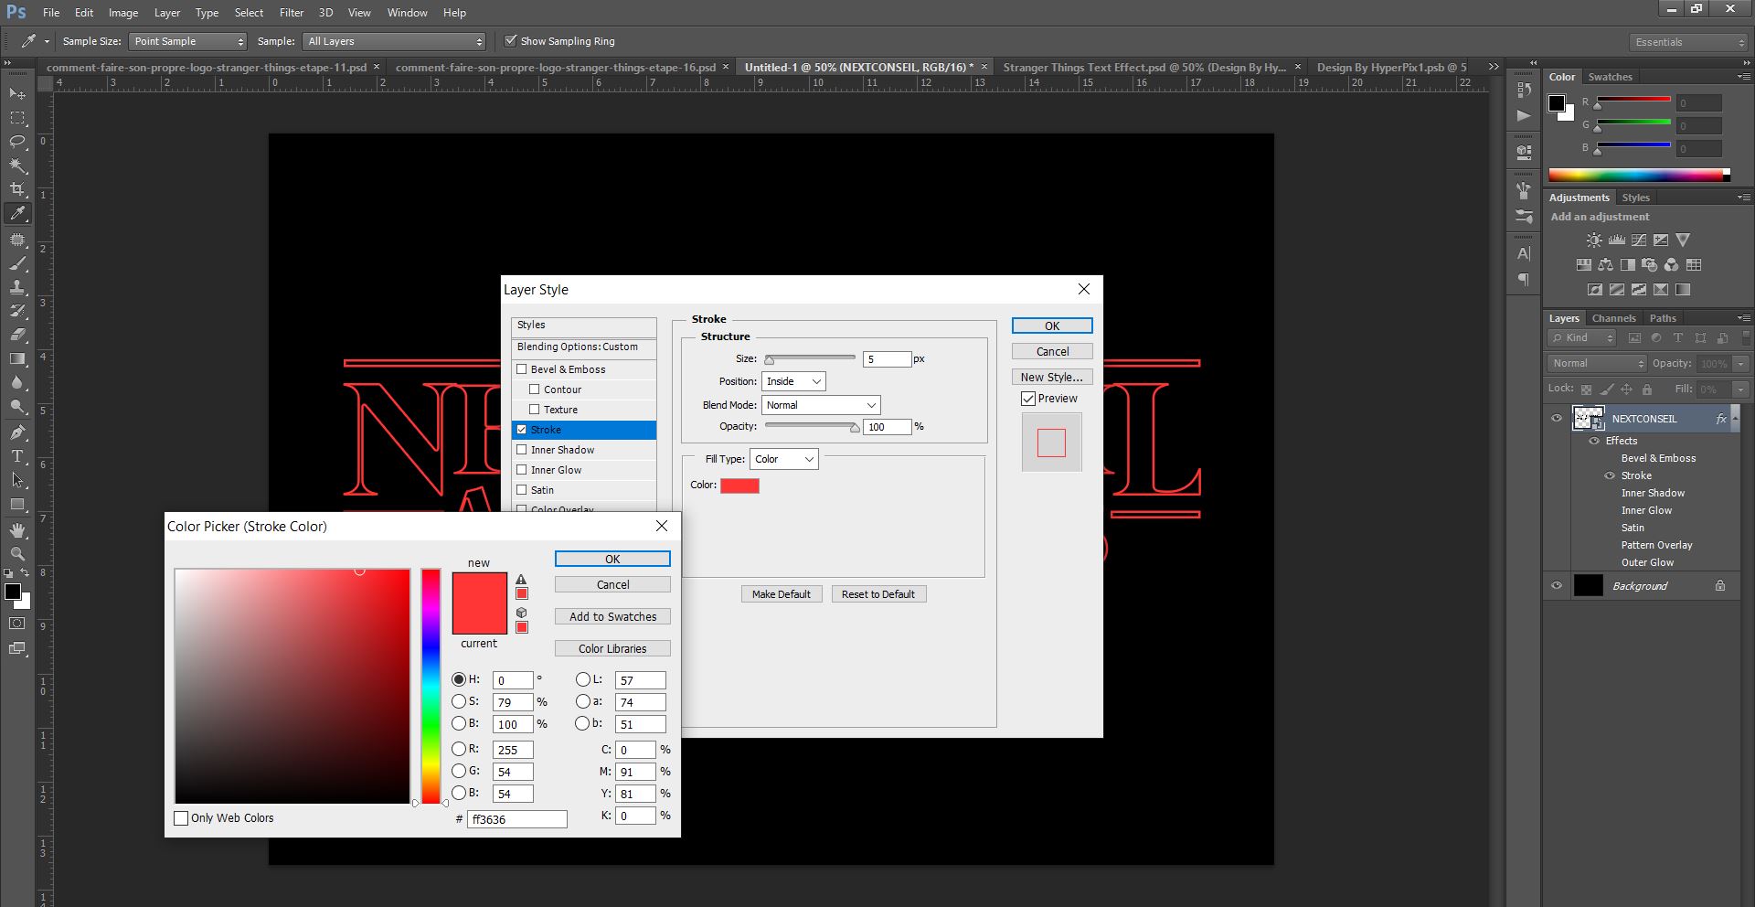Add a Color Balance adjustment
This screenshot has width=1755, height=907.
point(1606,265)
